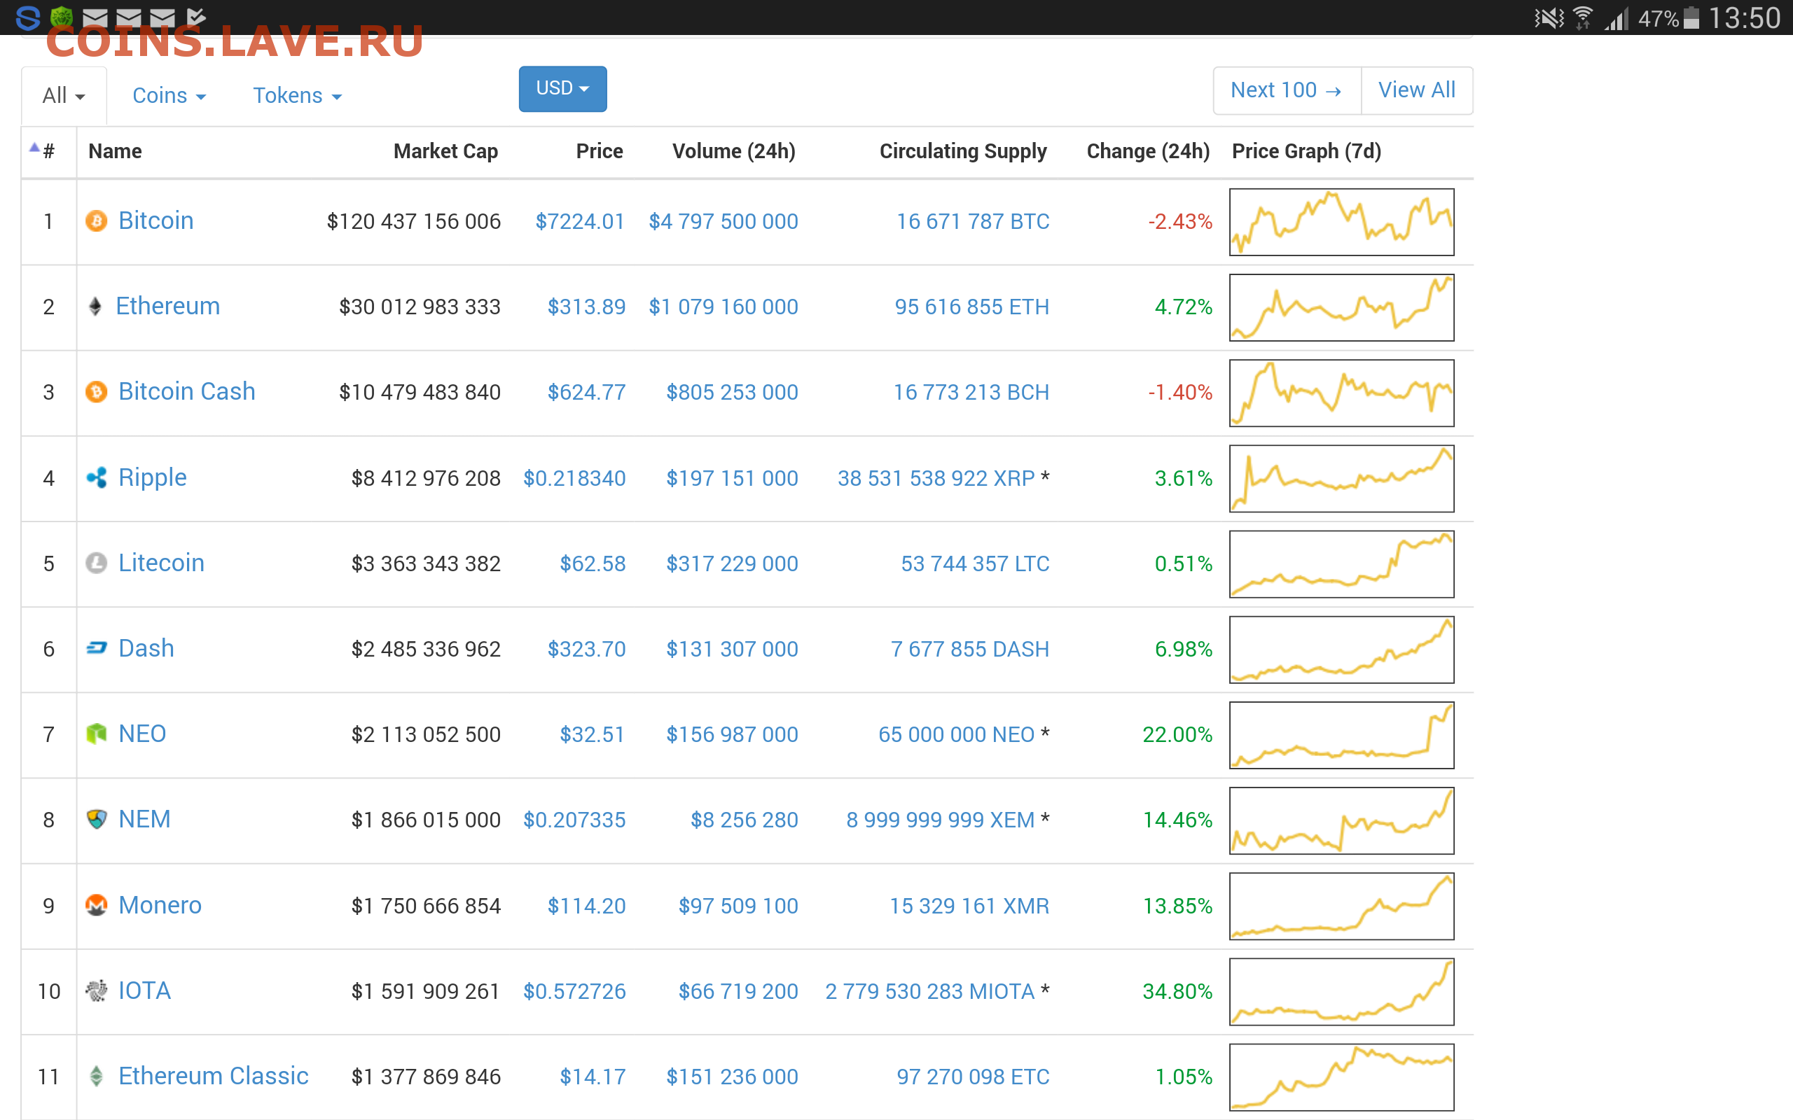Screen dimensions: 1793x1120
Task: Sort by the Market Cap column header
Action: pyautogui.click(x=445, y=151)
